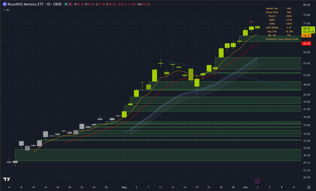Click the high price value 70.02

click(91, 4)
